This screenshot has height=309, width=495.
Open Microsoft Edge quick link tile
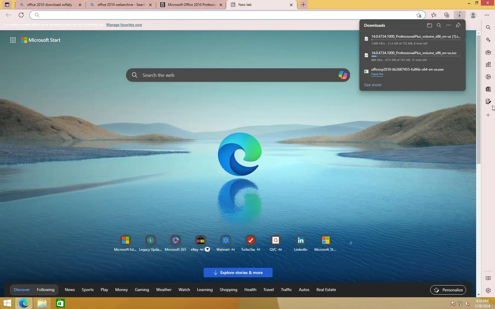pos(125,243)
